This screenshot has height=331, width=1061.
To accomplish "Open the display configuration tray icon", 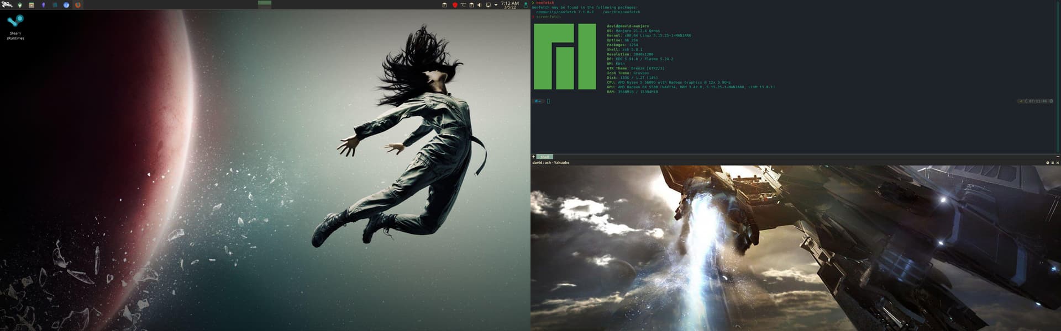I will click(488, 5).
